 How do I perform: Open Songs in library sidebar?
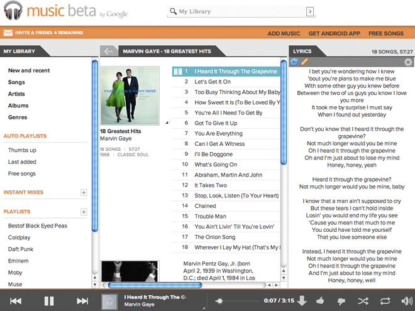[16, 82]
